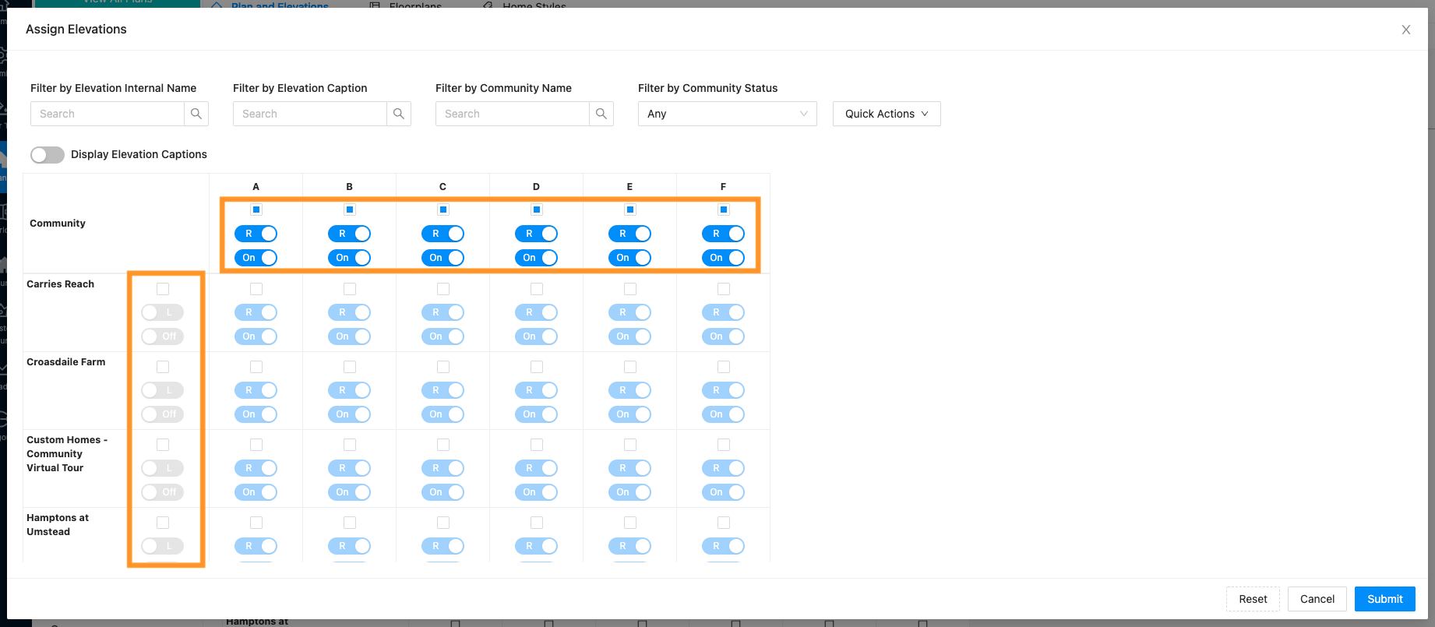
Task: Focus the Elevation Internal Name search field
Action: tap(108, 114)
